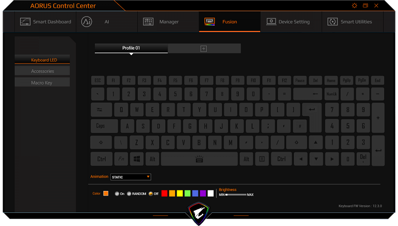Pick the red color swatch
Image resolution: width=398 pixels, height=226 pixels.
(x=164, y=193)
